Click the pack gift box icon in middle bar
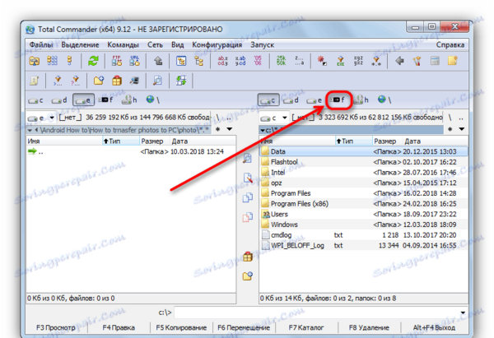This screenshot has width=494, height=338. (x=248, y=257)
